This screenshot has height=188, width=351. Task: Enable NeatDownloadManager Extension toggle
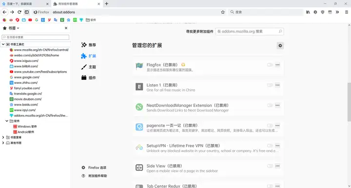tap(270, 105)
